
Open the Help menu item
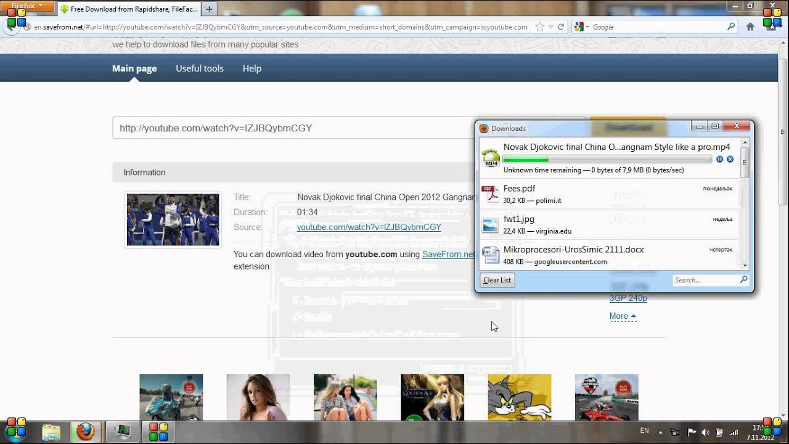tap(251, 68)
